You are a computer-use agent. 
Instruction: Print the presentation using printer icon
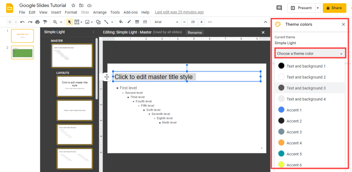(37, 22)
